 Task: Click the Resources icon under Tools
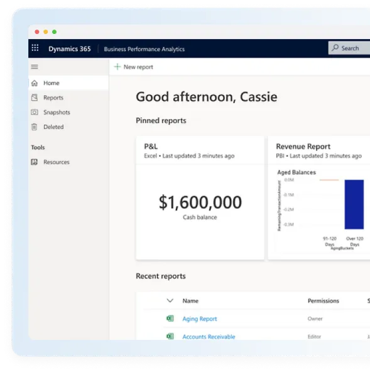point(35,162)
